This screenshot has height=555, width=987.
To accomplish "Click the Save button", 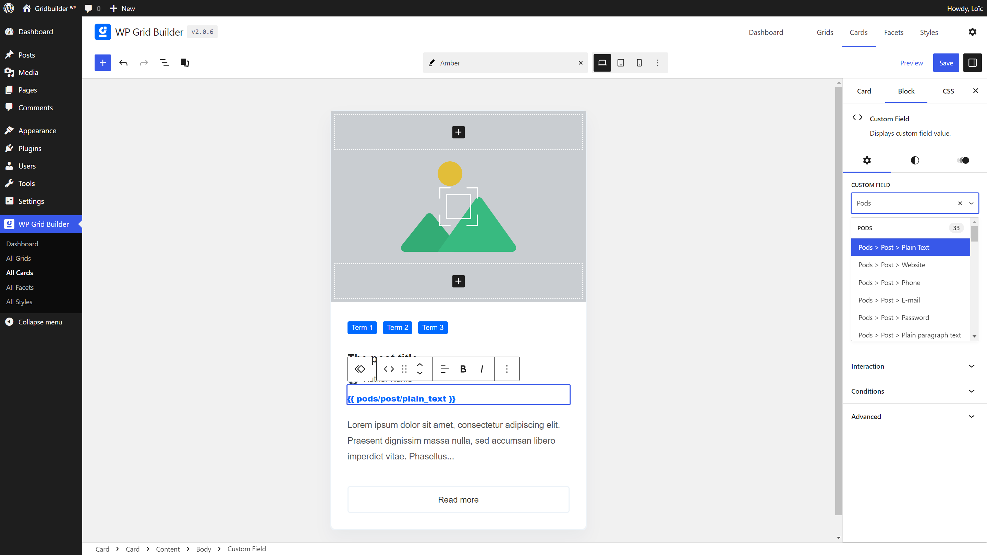I will [x=946, y=62].
